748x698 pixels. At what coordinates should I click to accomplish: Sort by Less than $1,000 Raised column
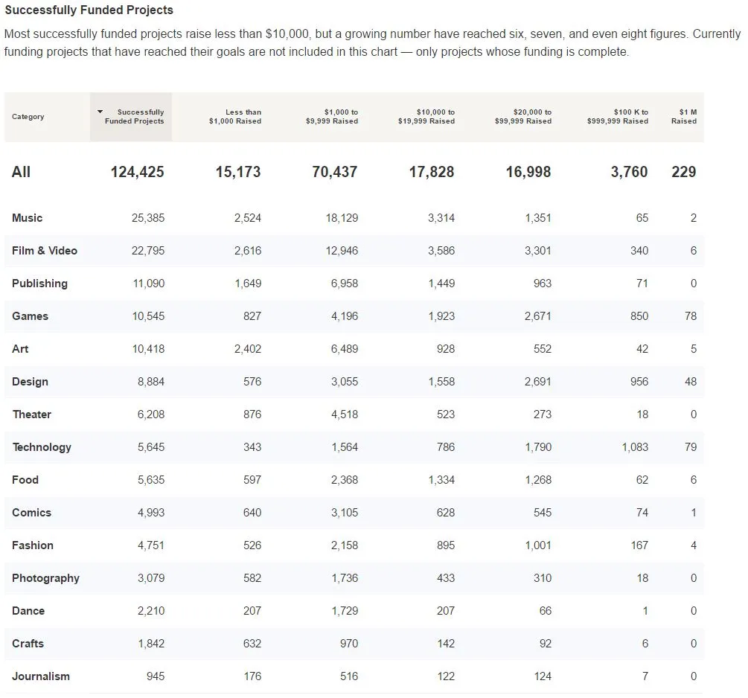pyautogui.click(x=234, y=117)
